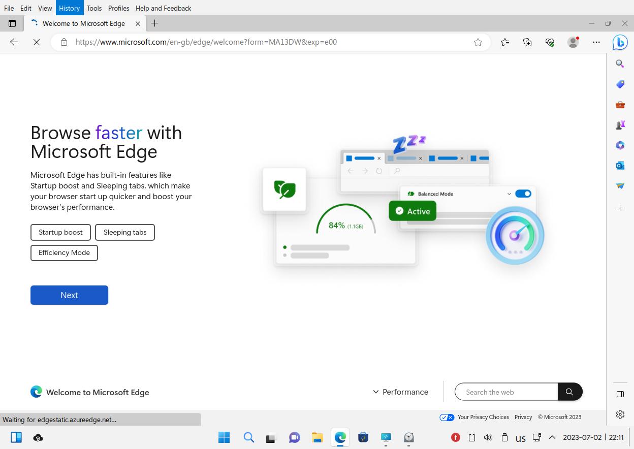
Task: Click the Startup boost button
Action: tap(60, 232)
